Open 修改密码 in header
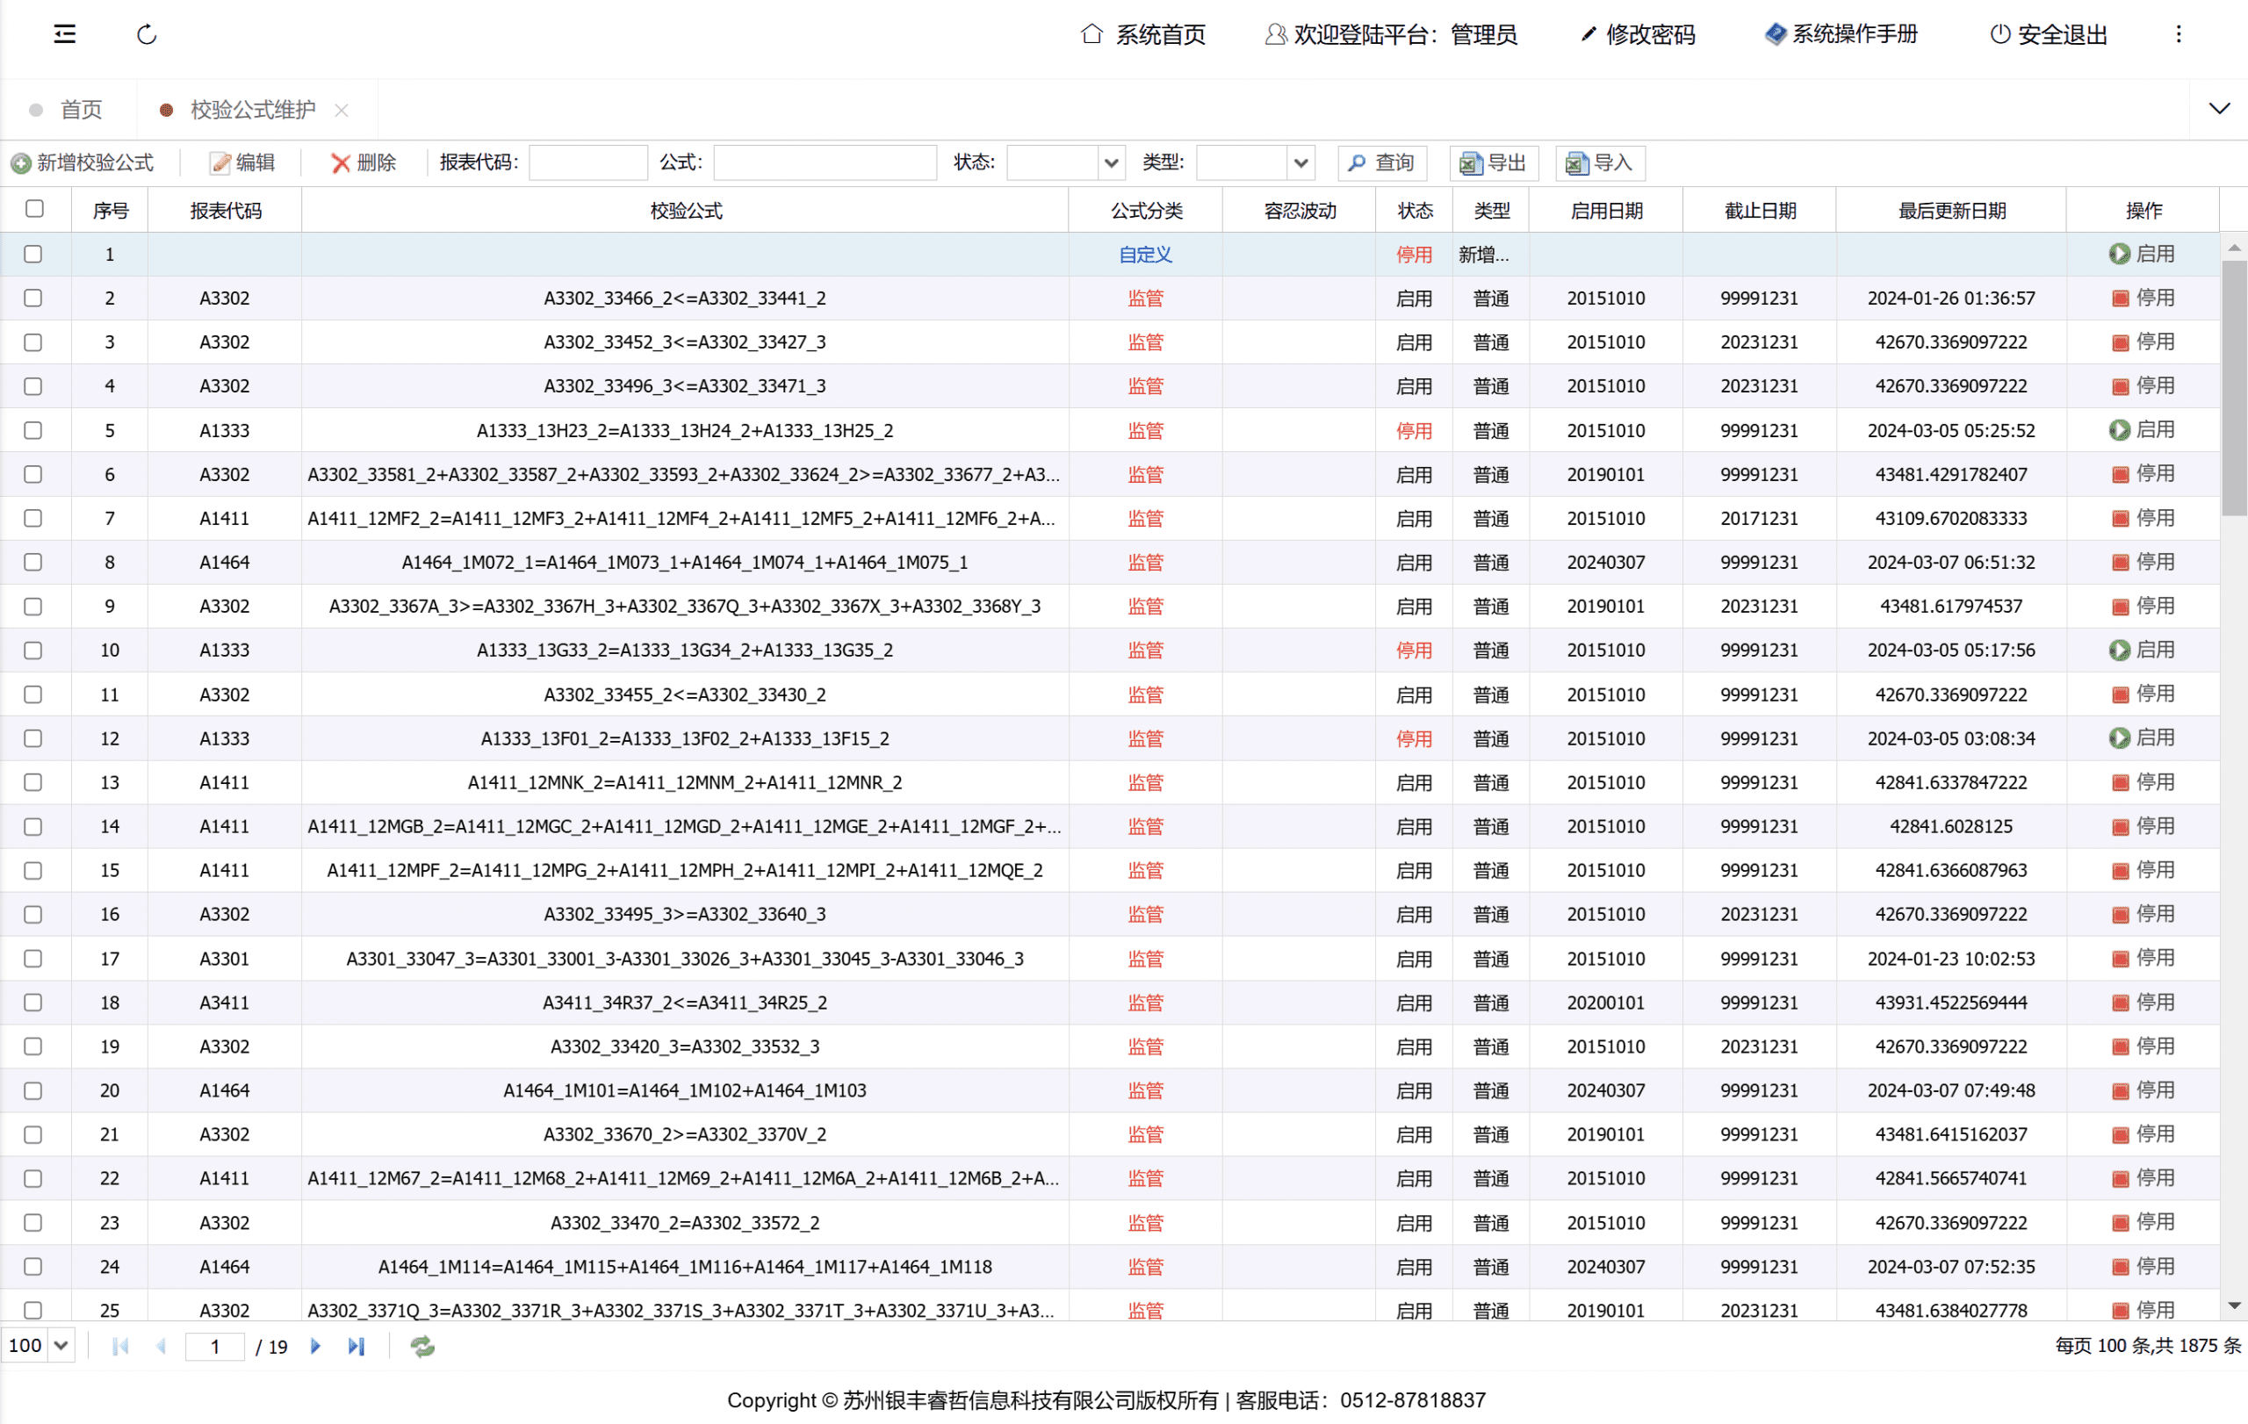This screenshot has height=1424, width=2248. coord(1638,34)
